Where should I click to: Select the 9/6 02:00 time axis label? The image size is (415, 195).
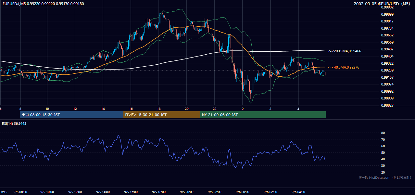[270, 192]
